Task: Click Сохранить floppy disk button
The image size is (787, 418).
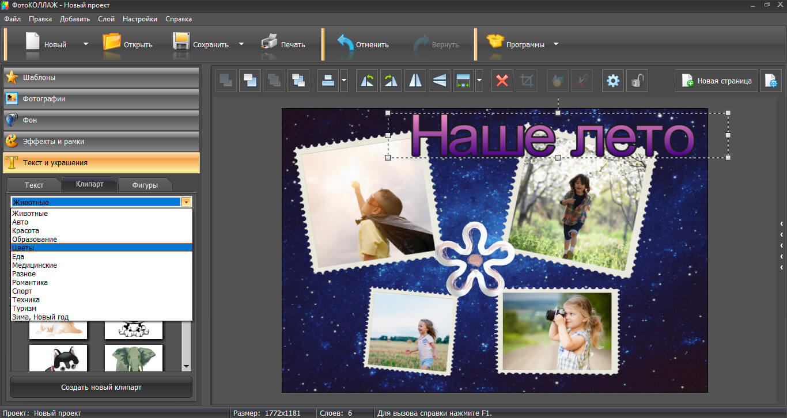Action: pyautogui.click(x=201, y=44)
